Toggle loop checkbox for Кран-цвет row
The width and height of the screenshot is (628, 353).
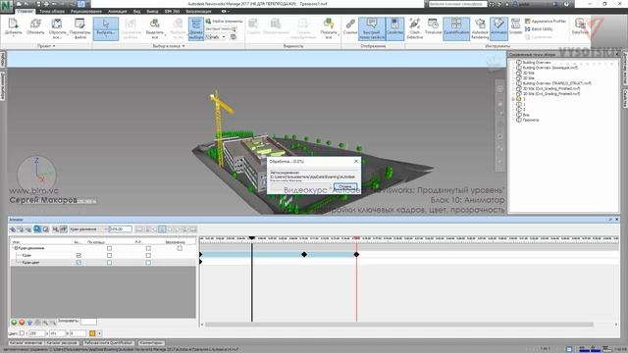tap(109, 263)
